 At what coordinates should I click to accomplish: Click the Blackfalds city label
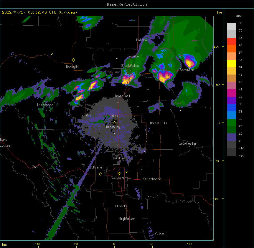(130, 66)
